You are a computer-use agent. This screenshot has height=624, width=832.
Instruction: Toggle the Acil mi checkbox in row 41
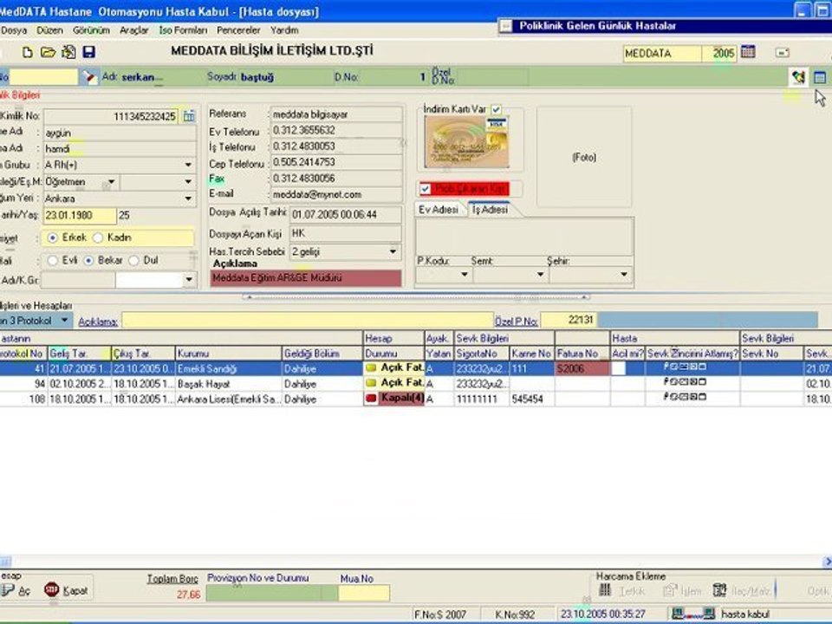[x=618, y=368]
